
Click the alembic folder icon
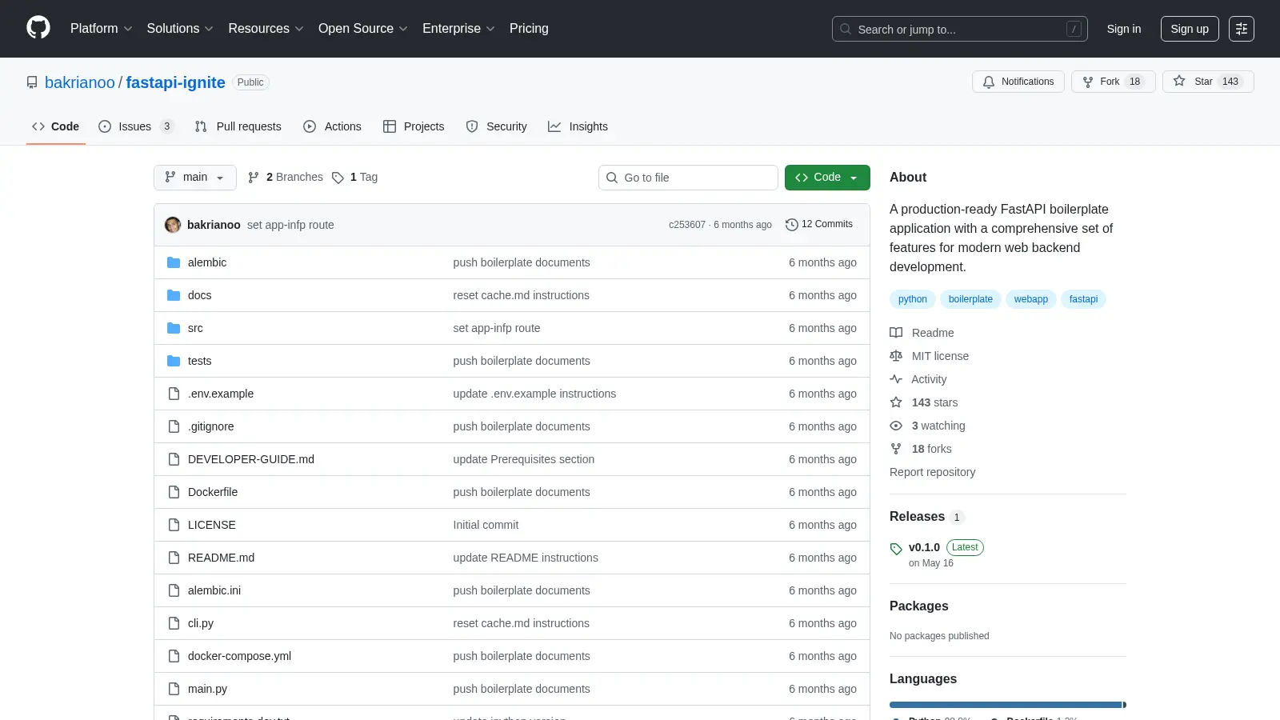click(174, 262)
